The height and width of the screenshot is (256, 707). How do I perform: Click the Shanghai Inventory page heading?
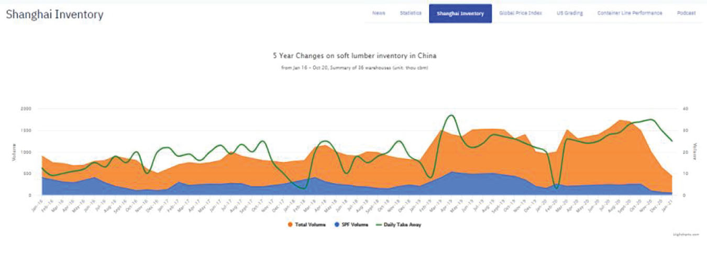coord(54,14)
